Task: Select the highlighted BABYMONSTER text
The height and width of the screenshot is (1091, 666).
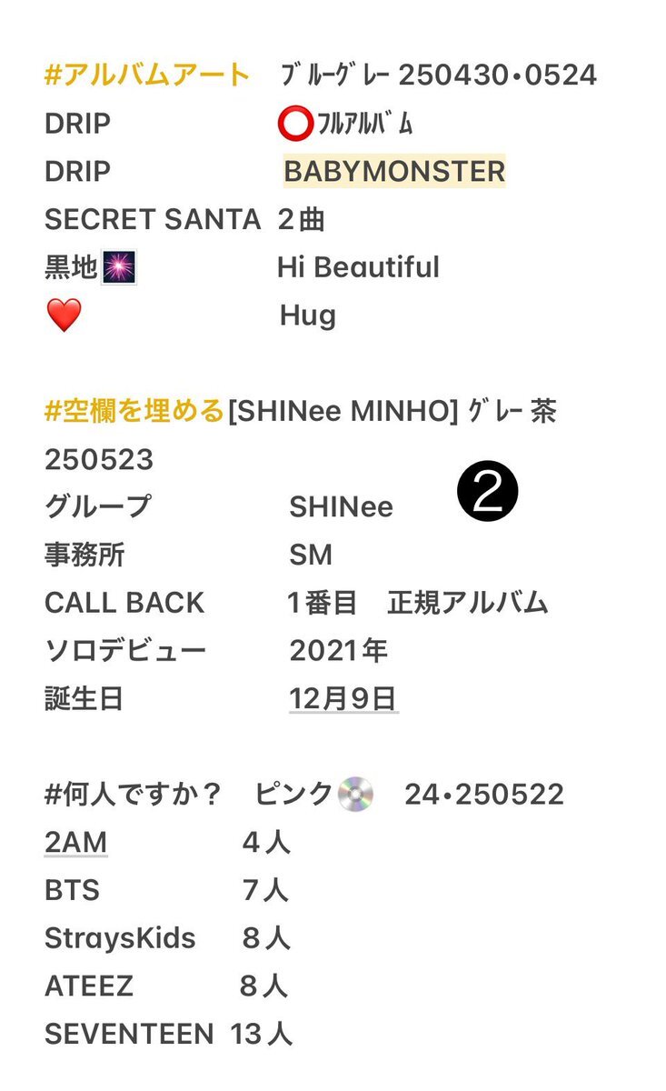Action: point(394,171)
